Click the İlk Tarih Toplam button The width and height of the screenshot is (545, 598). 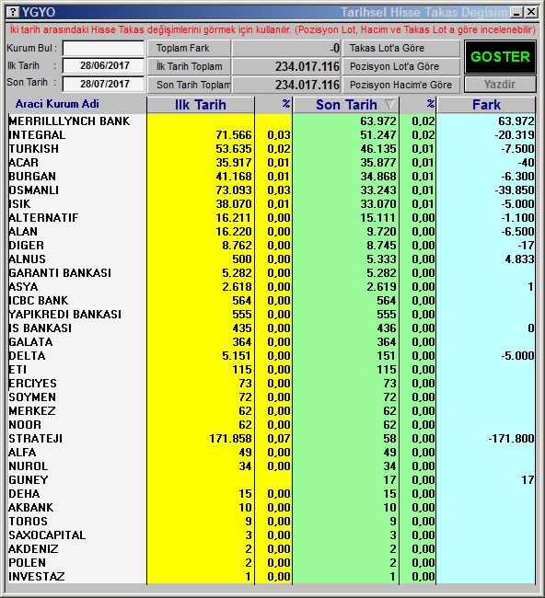(189, 66)
